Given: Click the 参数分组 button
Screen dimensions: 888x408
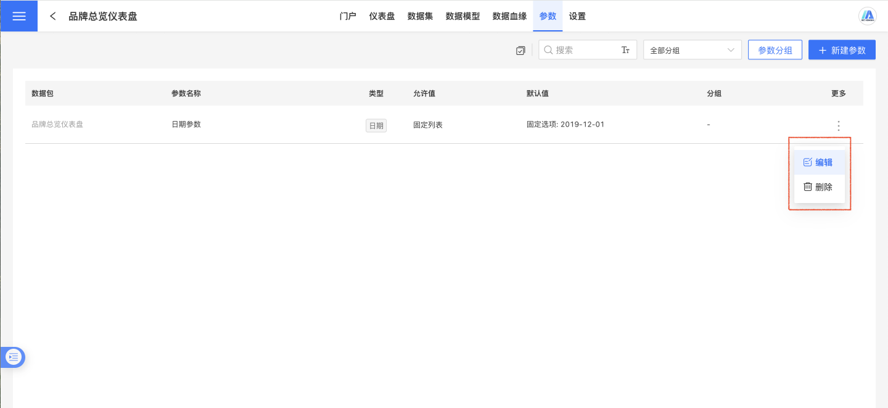Looking at the screenshot, I should click(x=775, y=50).
